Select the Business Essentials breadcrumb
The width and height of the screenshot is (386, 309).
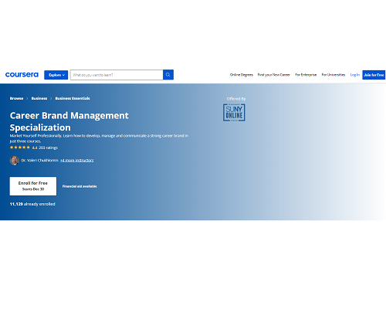(73, 98)
